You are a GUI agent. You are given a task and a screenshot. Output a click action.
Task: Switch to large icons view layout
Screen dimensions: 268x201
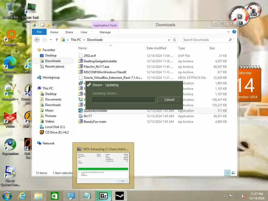point(233,173)
